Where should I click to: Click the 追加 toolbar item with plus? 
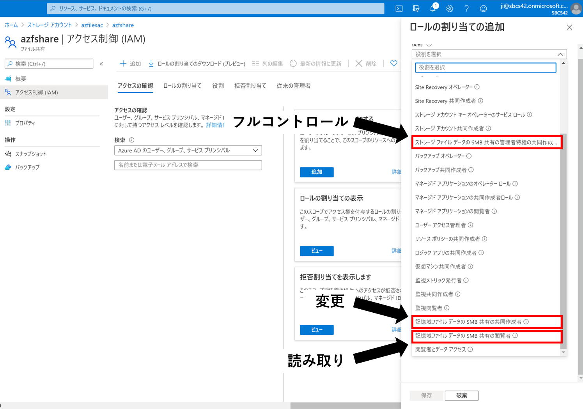pyautogui.click(x=130, y=64)
